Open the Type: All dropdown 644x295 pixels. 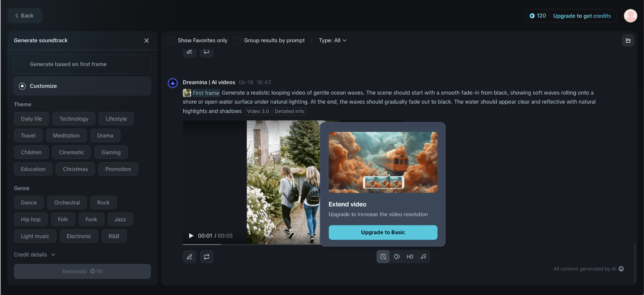click(x=333, y=41)
